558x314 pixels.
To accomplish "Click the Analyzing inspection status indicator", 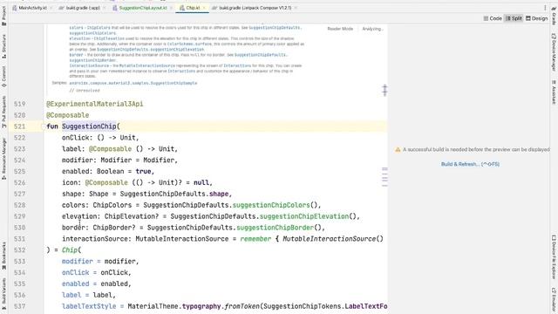I will (x=372, y=29).
